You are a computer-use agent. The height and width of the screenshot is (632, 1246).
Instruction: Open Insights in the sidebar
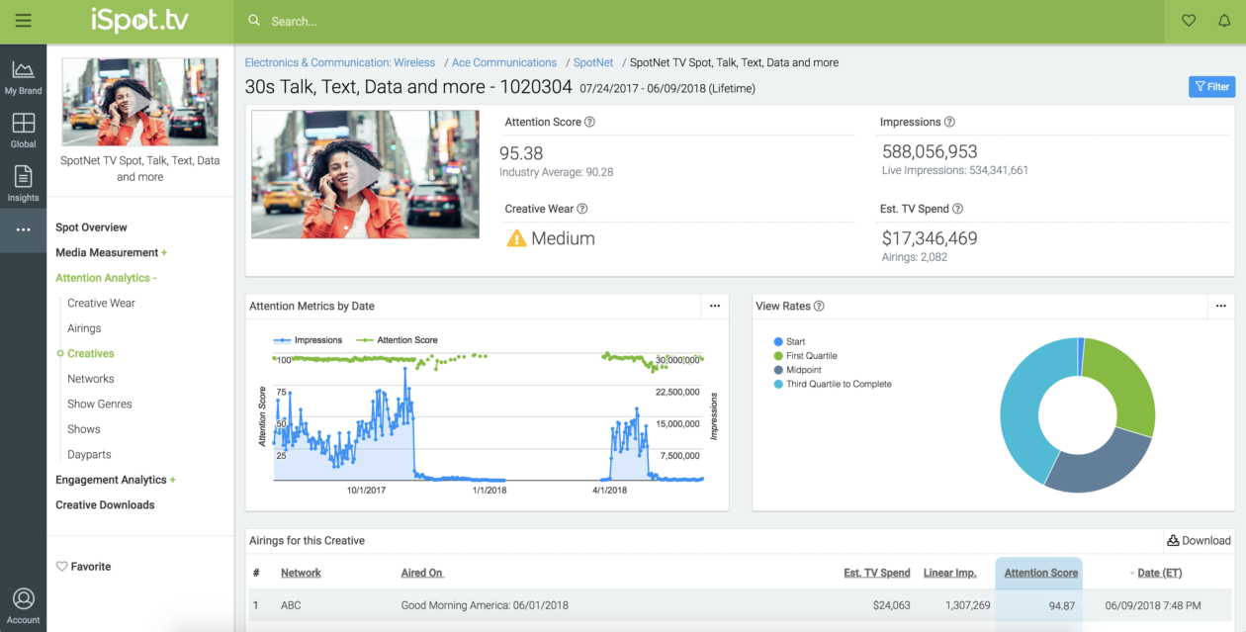[x=23, y=184]
